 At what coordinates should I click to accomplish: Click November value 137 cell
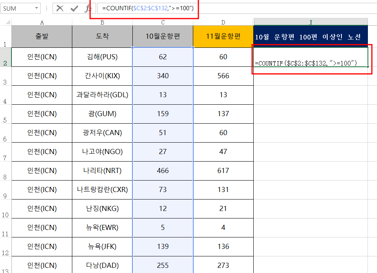click(223, 114)
